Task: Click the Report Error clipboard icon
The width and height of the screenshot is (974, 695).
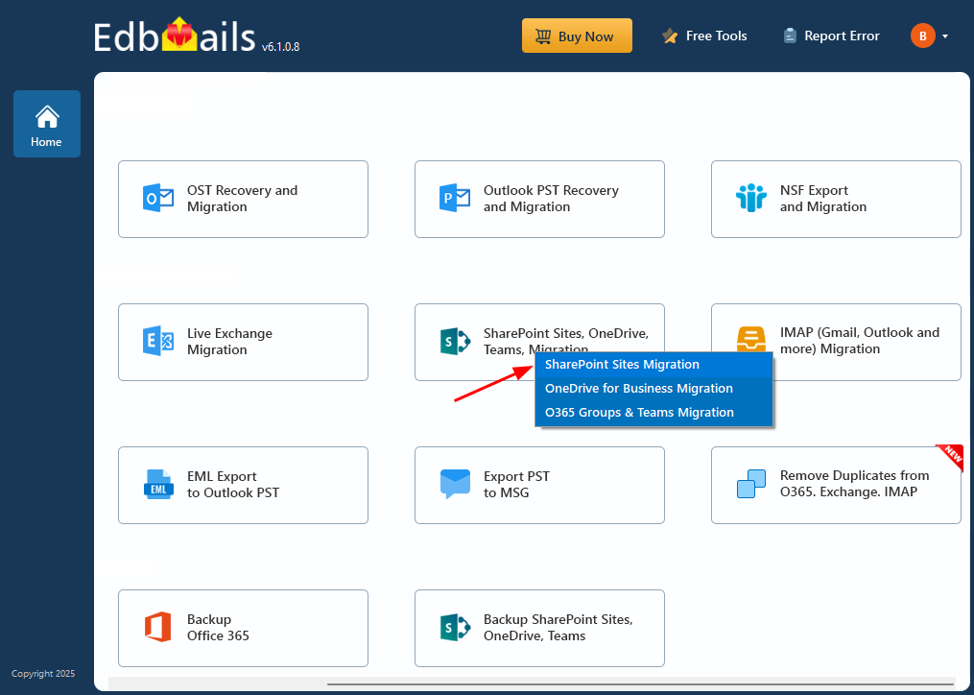Action: pyautogui.click(x=790, y=36)
